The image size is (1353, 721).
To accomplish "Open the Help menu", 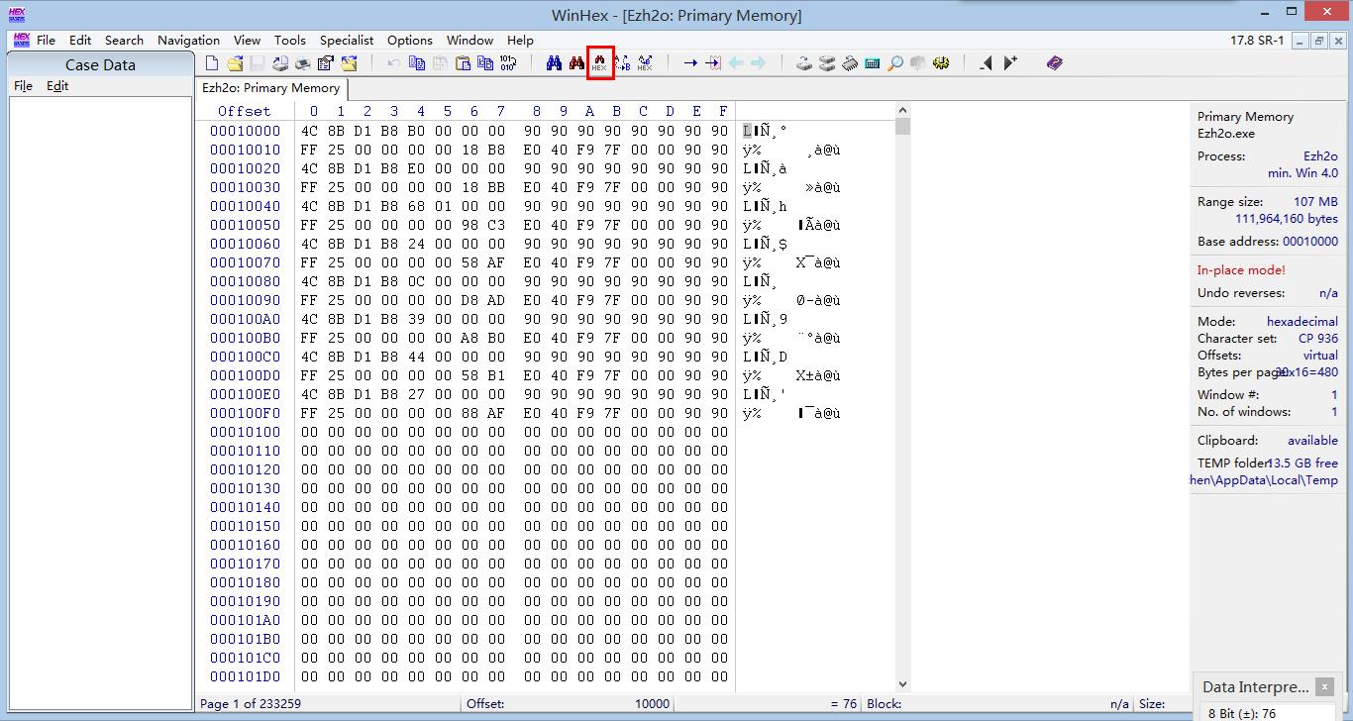I will point(520,41).
